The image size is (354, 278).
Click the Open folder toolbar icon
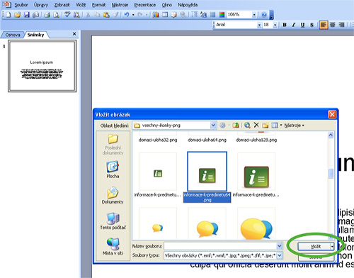tap(17, 15)
